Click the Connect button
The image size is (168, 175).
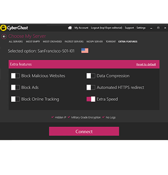click(x=84, y=131)
